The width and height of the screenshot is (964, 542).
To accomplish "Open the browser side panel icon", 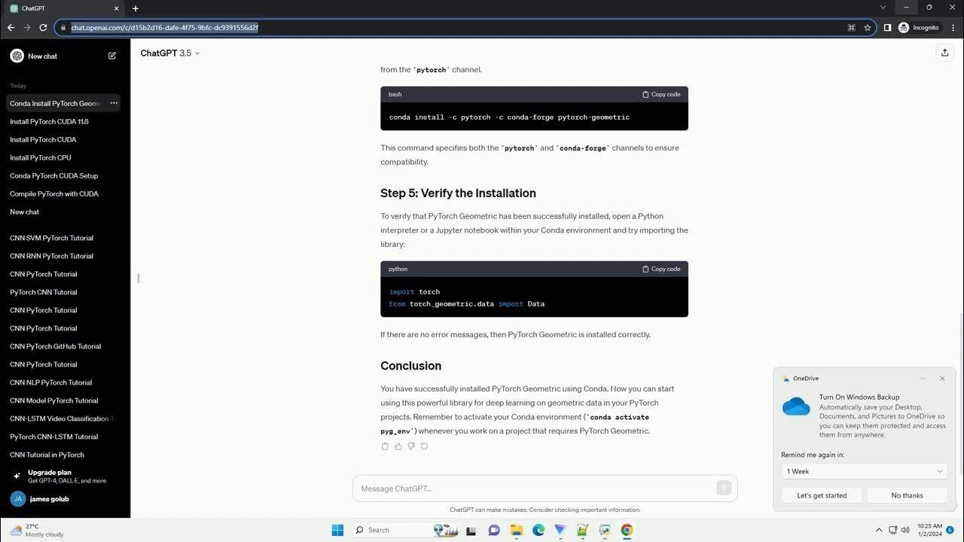I will point(887,27).
